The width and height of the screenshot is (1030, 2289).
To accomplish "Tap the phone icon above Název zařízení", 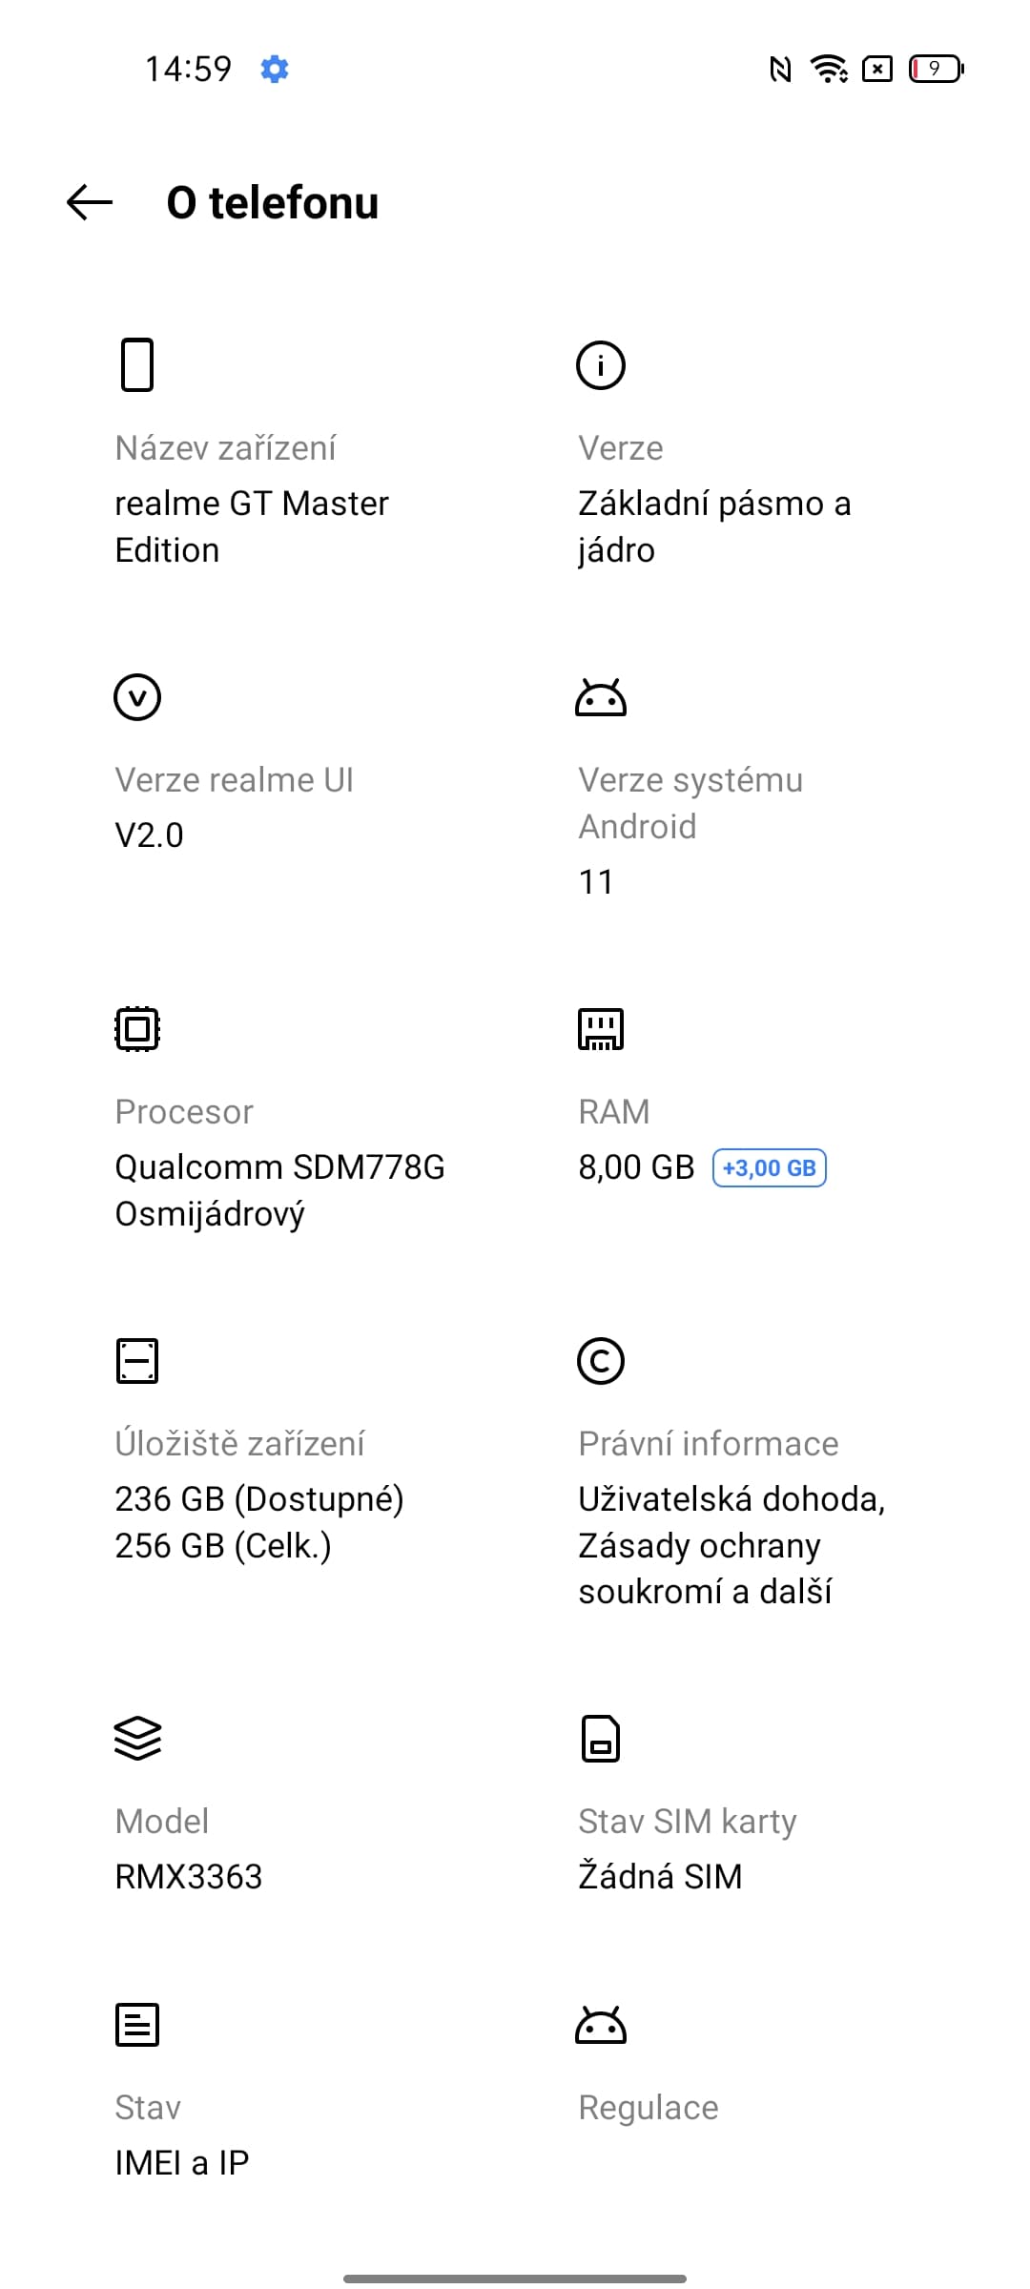I will [137, 364].
